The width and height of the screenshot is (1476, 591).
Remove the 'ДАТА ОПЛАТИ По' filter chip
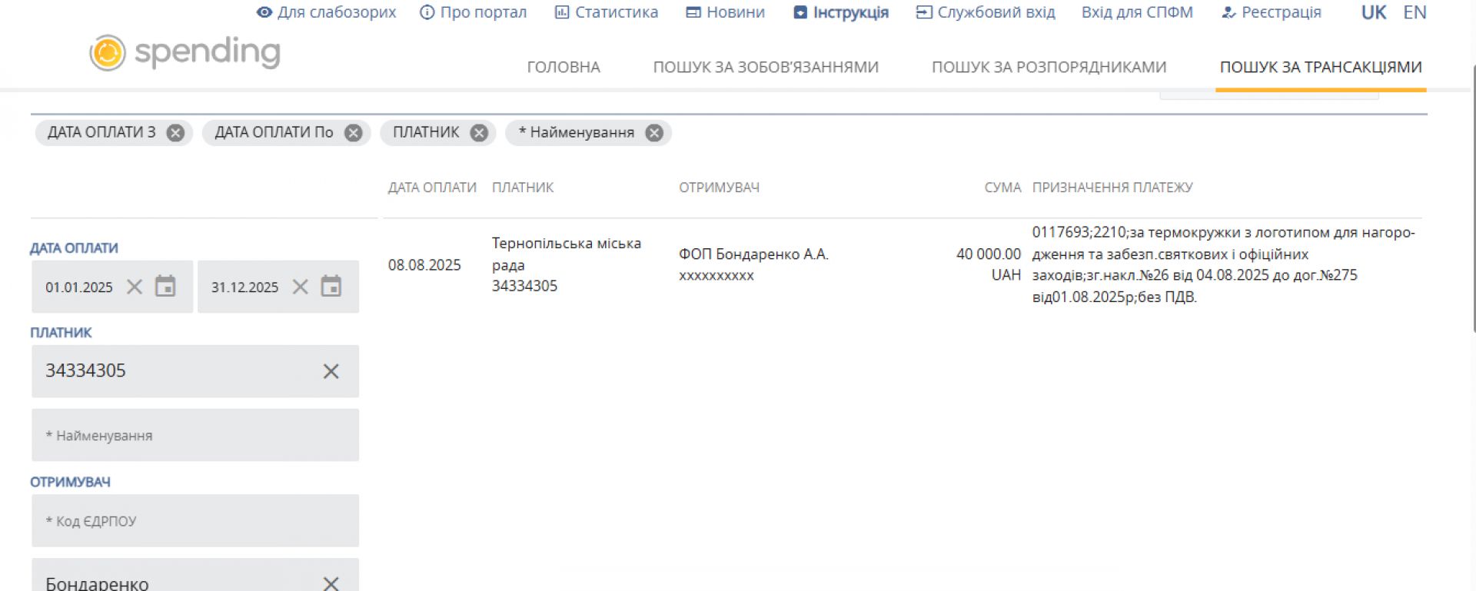353,133
